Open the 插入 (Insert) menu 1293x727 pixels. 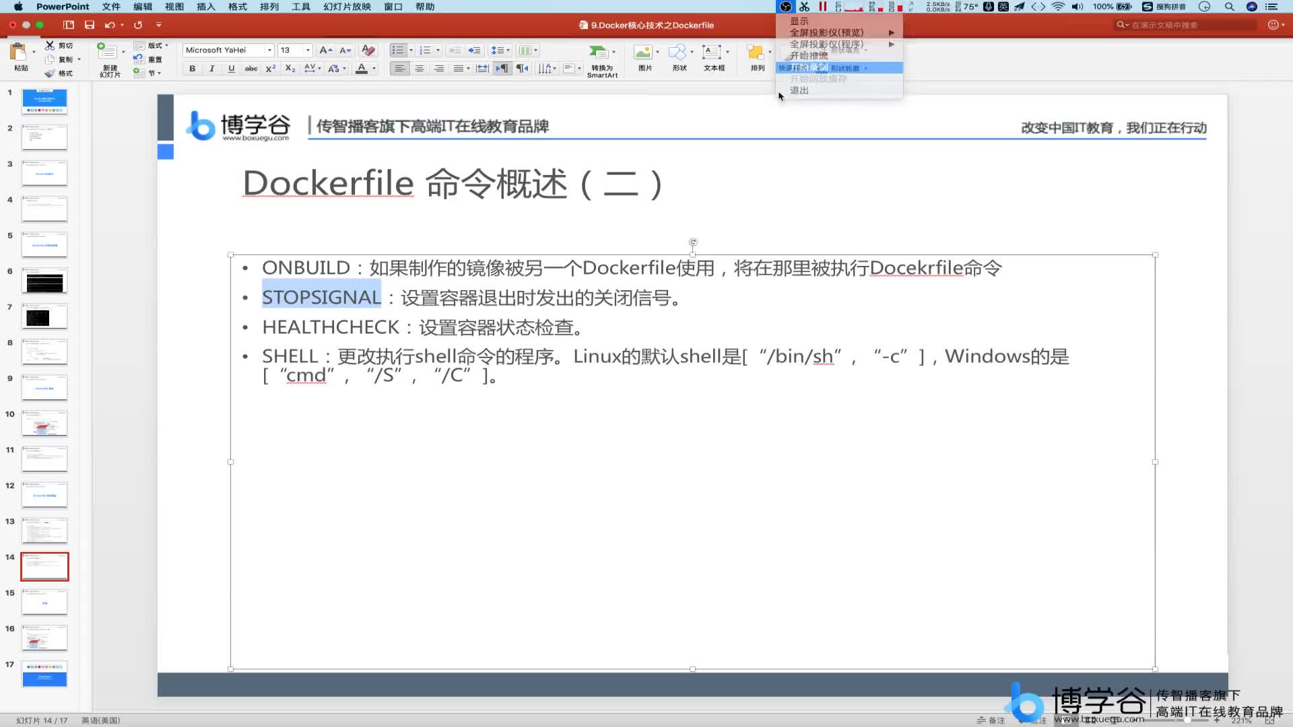click(206, 7)
